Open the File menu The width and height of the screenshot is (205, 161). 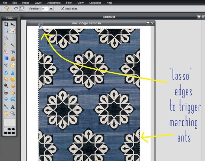[x=5, y=3]
